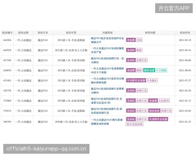The image size is (196, 157).
Task: Click the date 2021-09-18
Action: (185, 40)
